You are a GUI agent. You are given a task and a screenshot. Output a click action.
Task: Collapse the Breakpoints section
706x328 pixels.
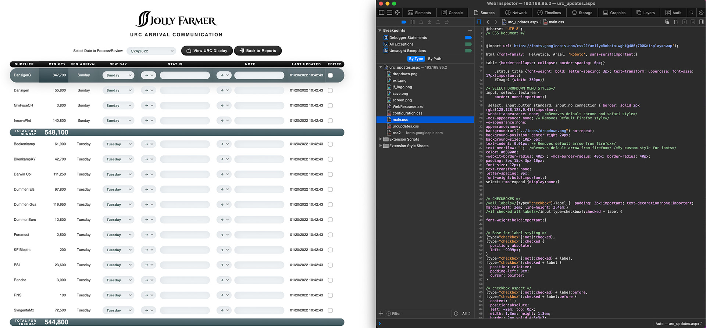click(380, 30)
